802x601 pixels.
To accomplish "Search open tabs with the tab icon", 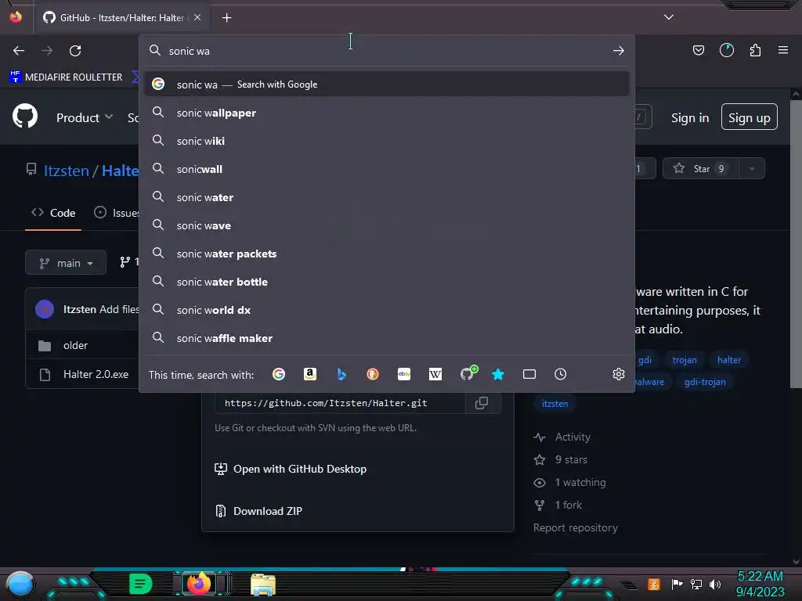I will 529,374.
